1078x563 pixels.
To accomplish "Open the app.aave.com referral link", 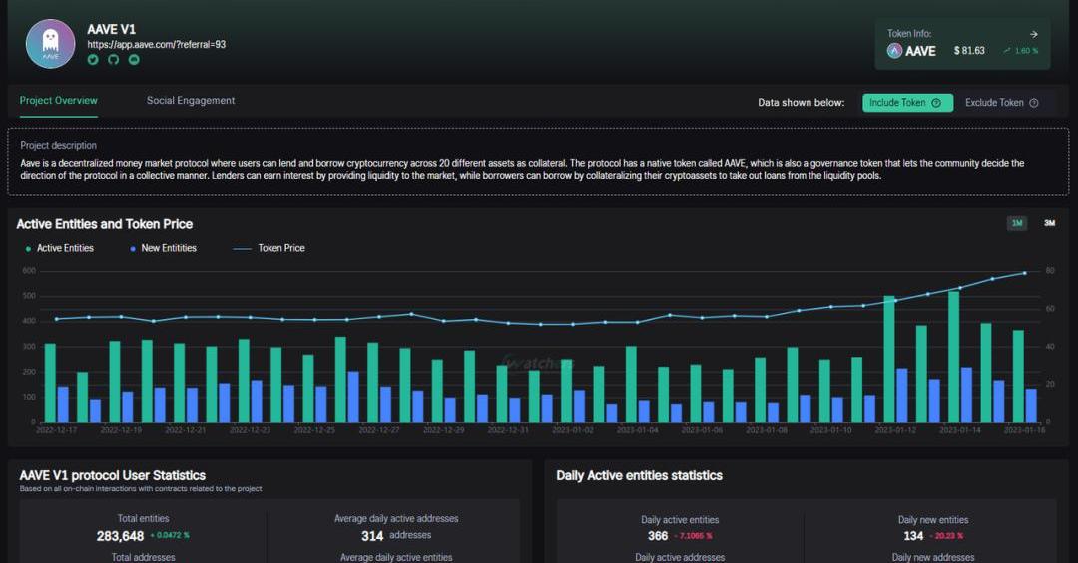I will [156, 44].
